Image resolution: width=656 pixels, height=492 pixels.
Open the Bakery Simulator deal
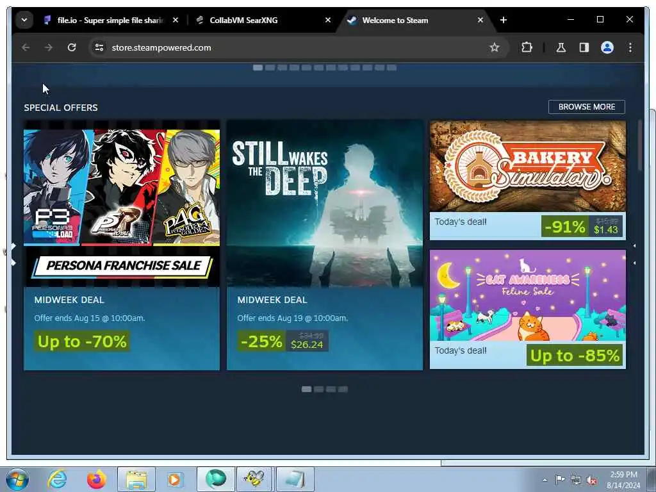528,180
